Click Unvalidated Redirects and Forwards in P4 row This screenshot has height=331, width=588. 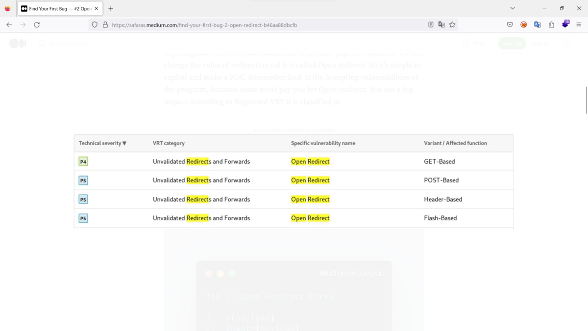201,161
